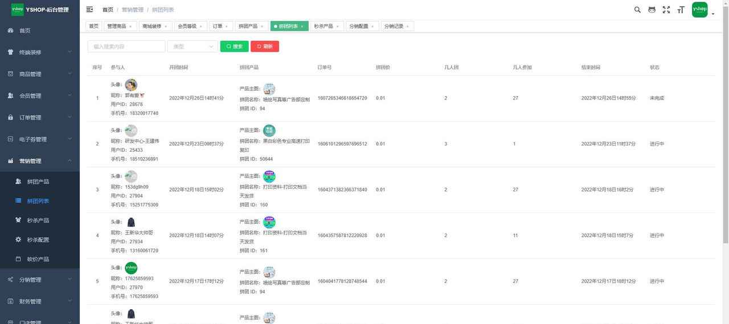Click the avatar of user 王新华大帅哥
Image resolution: width=729 pixels, height=324 pixels.
point(131,222)
